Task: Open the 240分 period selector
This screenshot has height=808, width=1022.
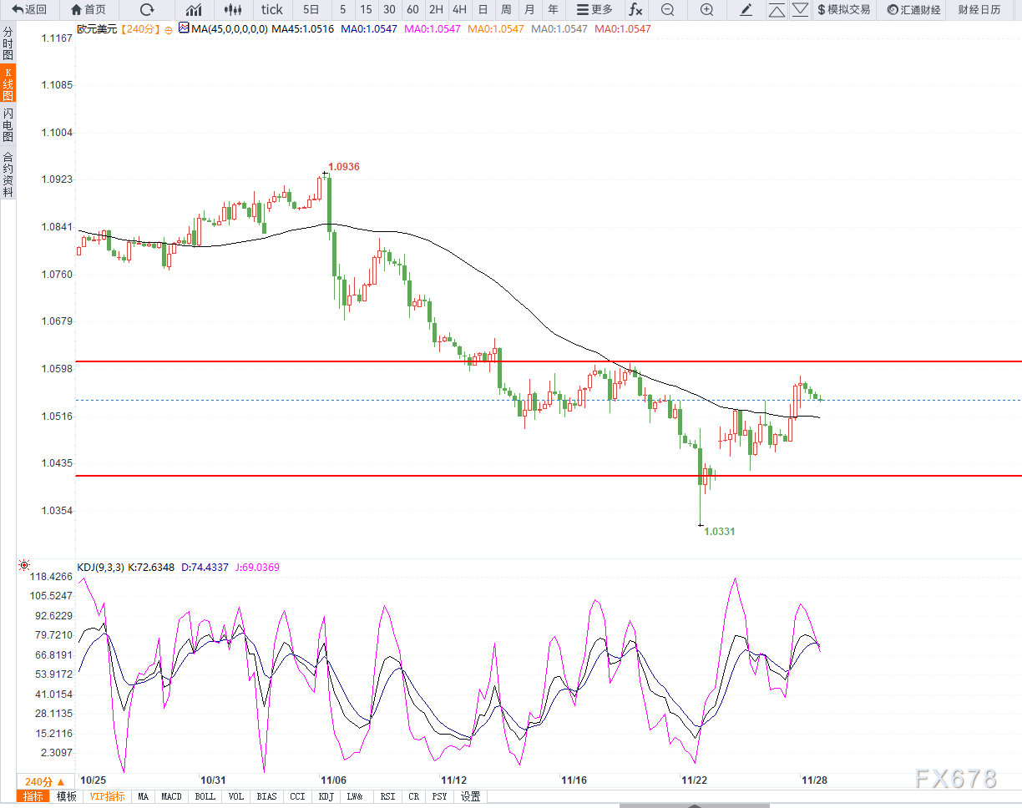Action: (x=44, y=781)
